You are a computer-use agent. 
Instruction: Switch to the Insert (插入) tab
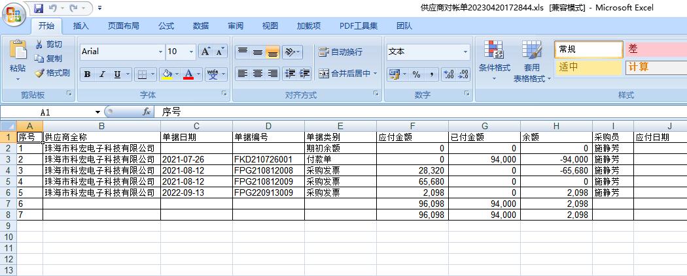pos(81,26)
